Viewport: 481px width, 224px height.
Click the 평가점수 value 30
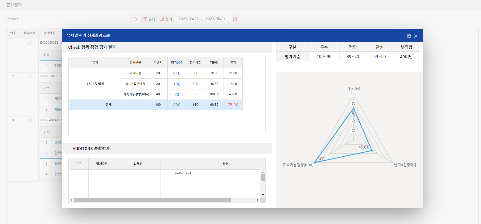177,94
